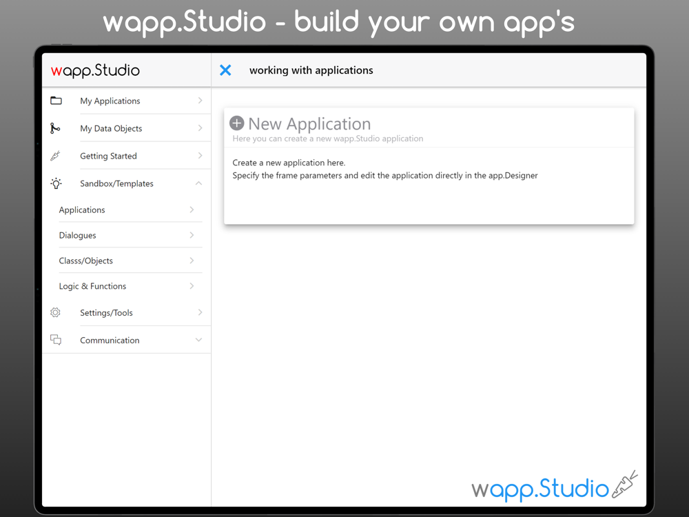Expand the Communication section

coord(198,340)
